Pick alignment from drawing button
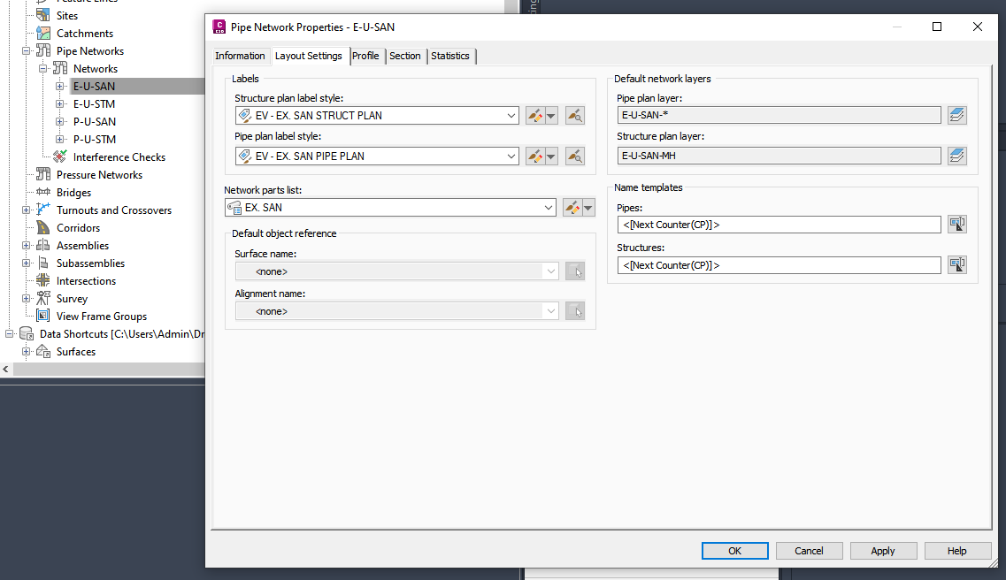Screen dimensions: 1006x580 coord(575,311)
